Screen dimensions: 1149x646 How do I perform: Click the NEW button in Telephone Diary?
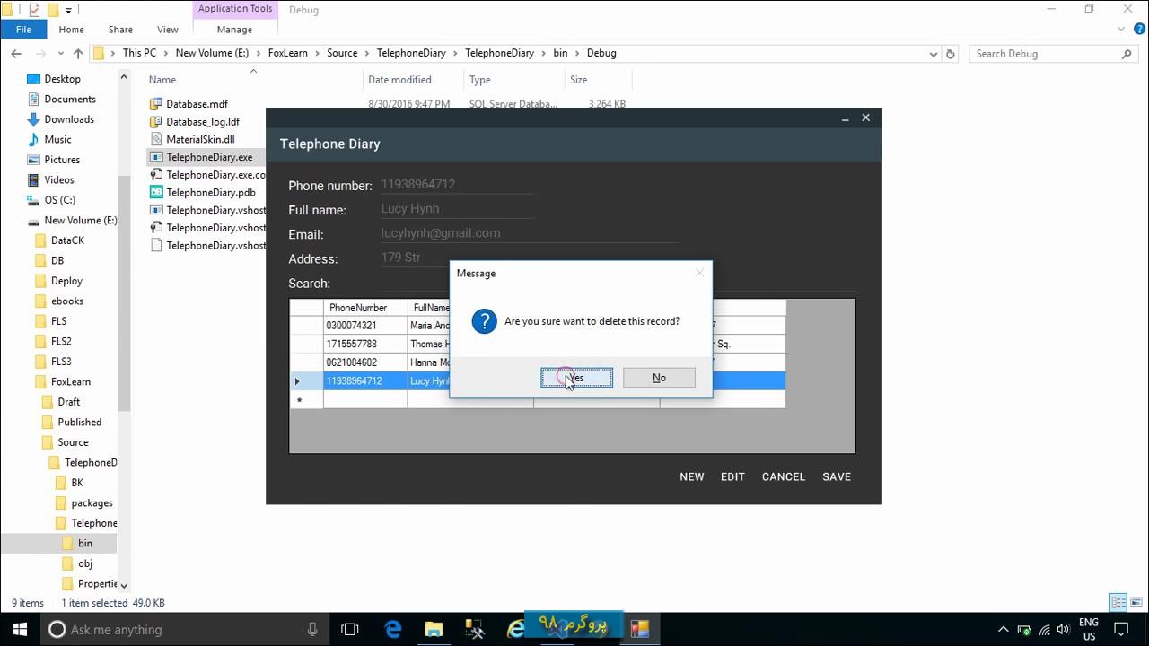pos(691,476)
